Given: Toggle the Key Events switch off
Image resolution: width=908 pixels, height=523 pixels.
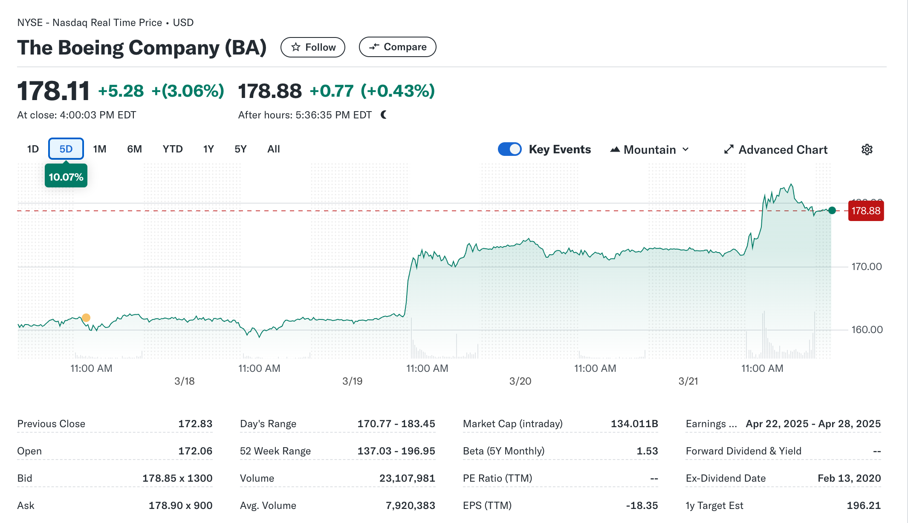Looking at the screenshot, I should point(509,149).
